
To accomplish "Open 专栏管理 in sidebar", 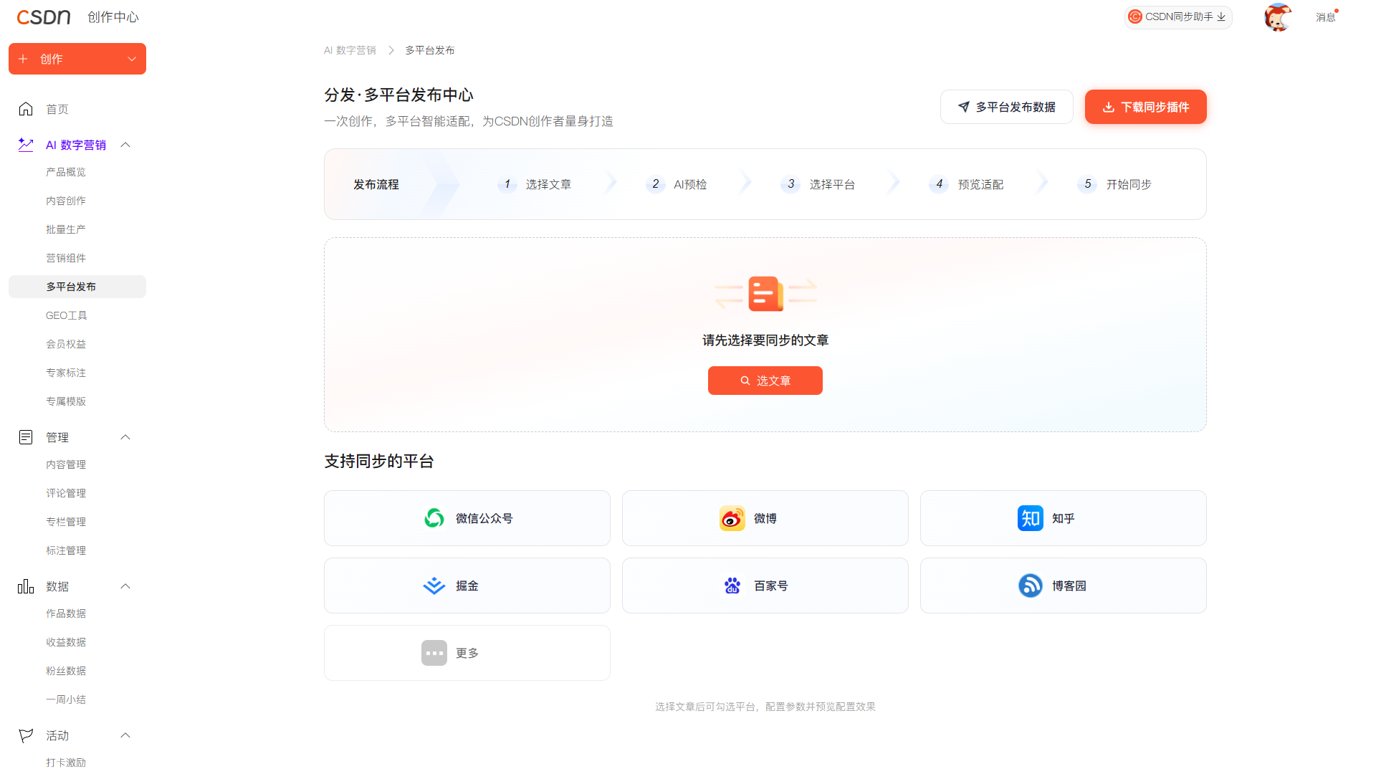I will pyautogui.click(x=66, y=522).
